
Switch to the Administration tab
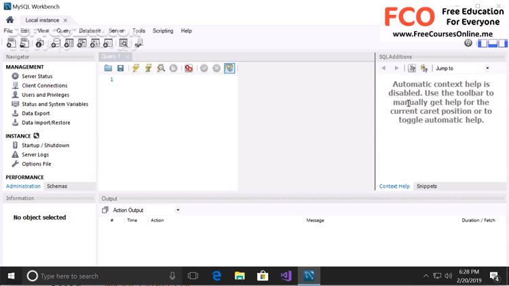pyautogui.click(x=23, y=186)
